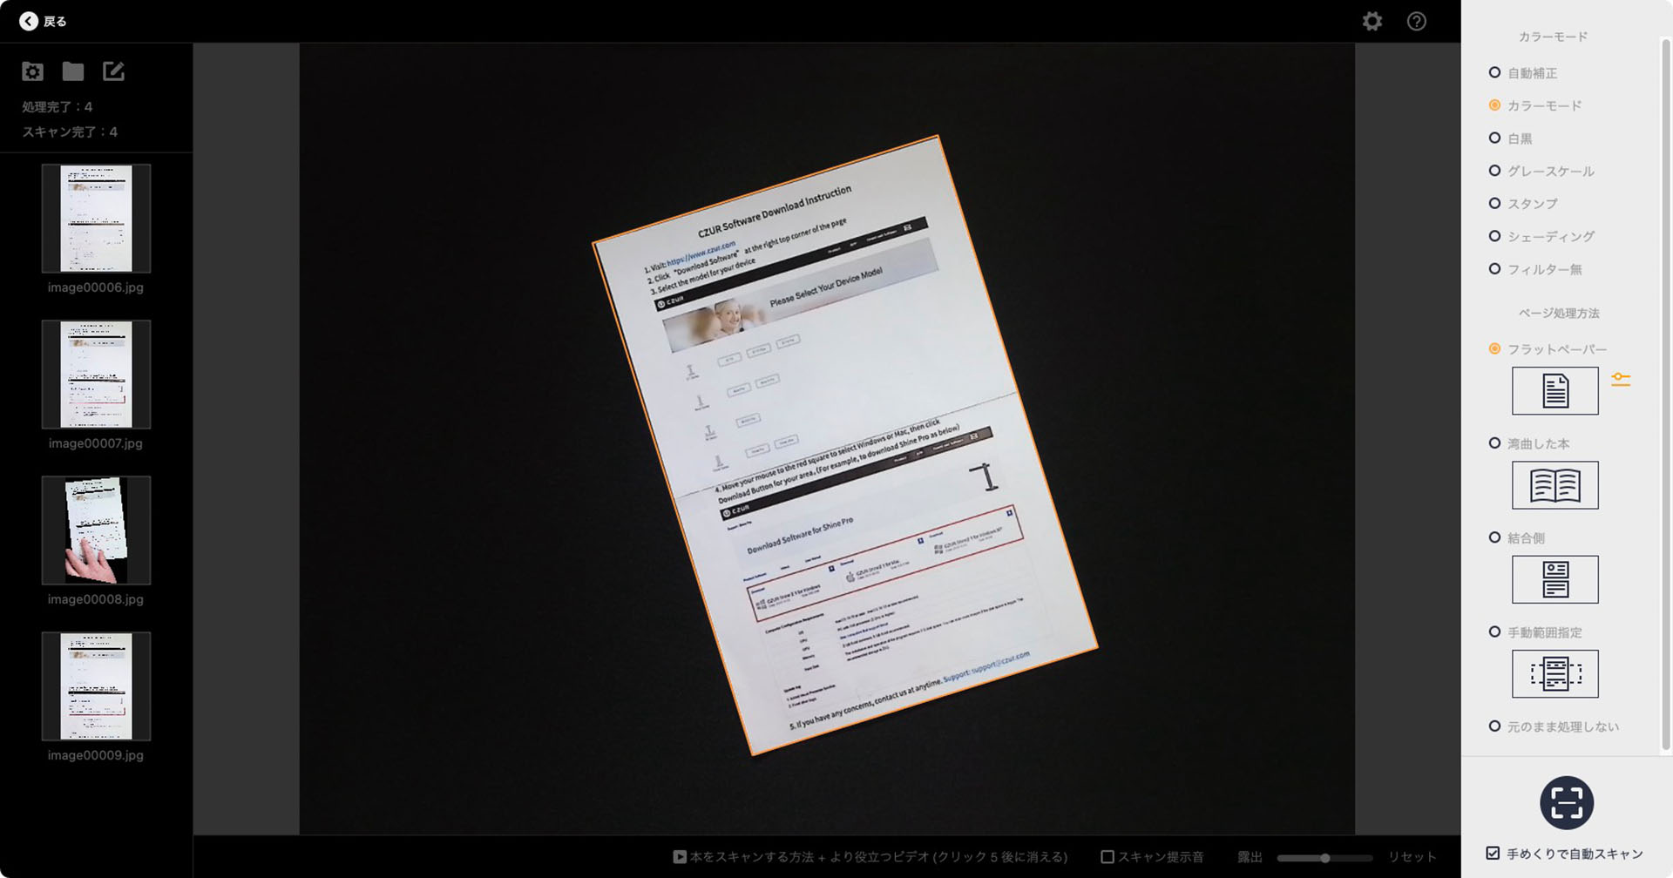Image resolution: width=1673 pixels, height=878 pixels.
Task: Select the combine sides document icon
Action: pos(1555,579)
